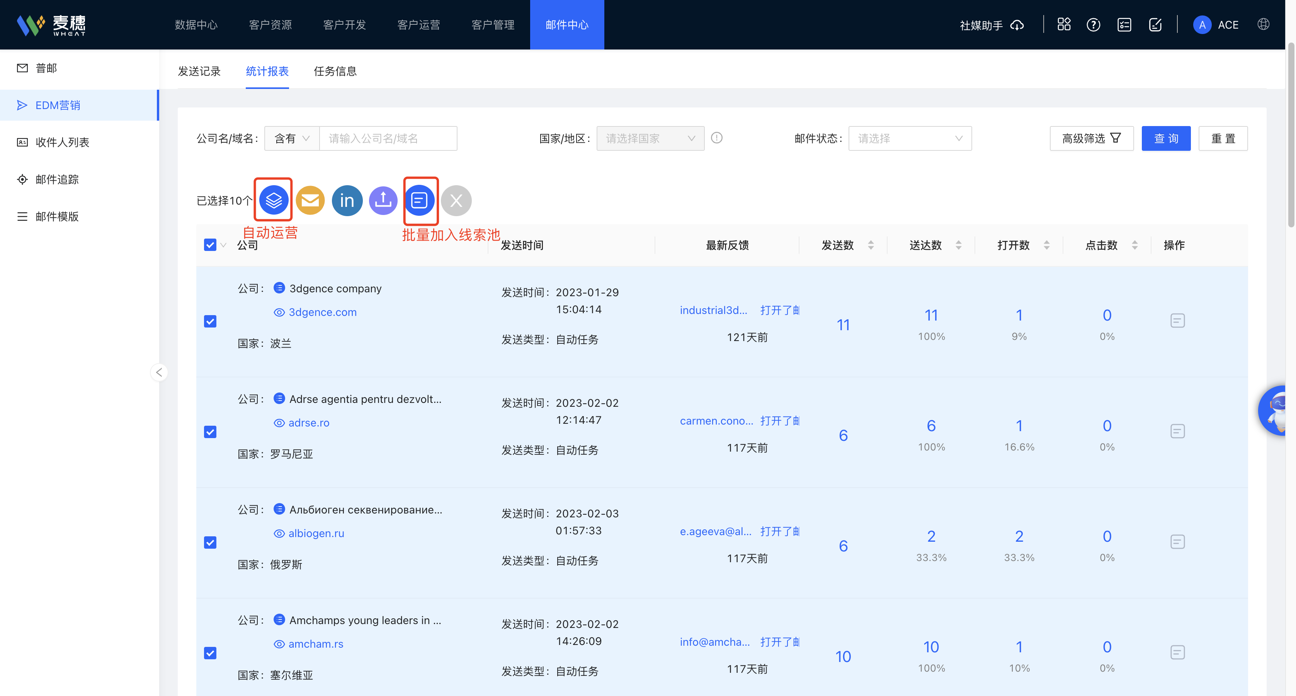
Task: Open 数据中心 top menu
Action: 196,25
